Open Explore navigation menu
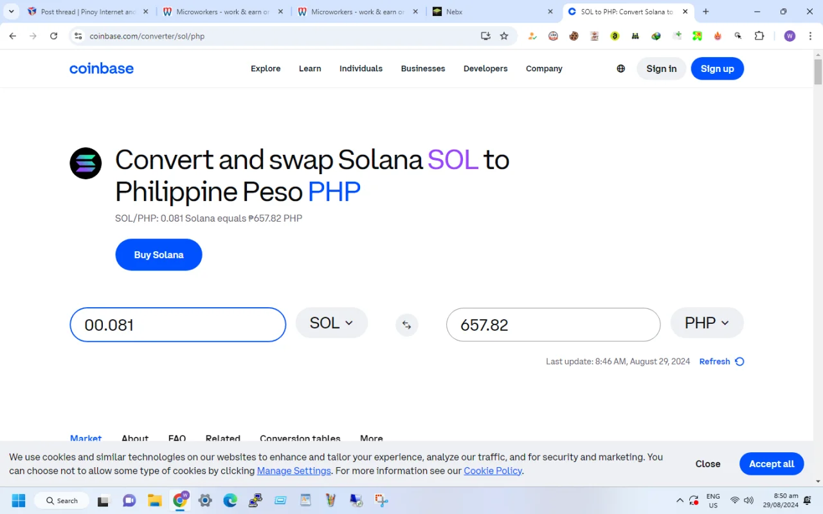 (266, 69)
